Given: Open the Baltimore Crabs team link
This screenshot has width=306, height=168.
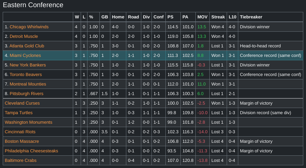Looking at the screenshot, I should pyautogui.click(x=21, y=161).
